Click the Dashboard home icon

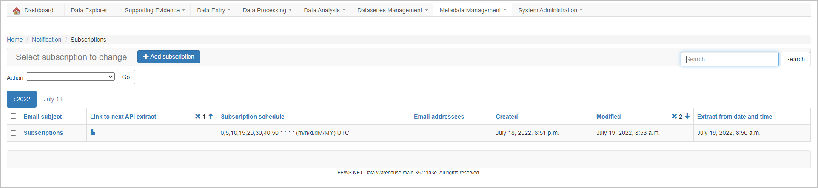click(17, 11)
